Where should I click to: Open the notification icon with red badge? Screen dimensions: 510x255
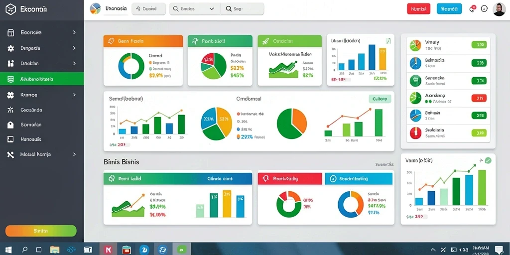pyautogui.click(x=472, y=9)
